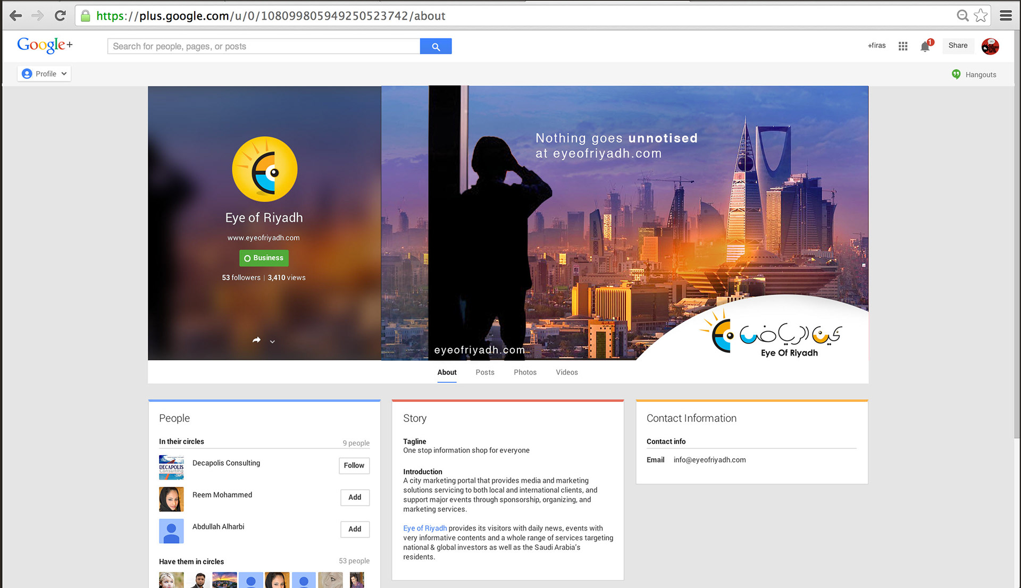The image size is (1021, 588).
Task: Open Decapolis Consulting profile name
Action: click(x=226, y=463)
